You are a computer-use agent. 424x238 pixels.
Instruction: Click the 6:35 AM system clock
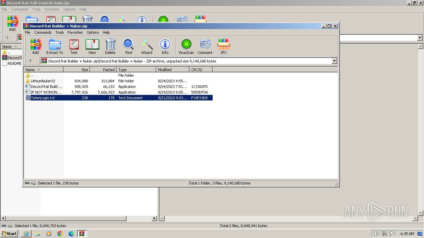pyautogui.click(x=407, y=234)
